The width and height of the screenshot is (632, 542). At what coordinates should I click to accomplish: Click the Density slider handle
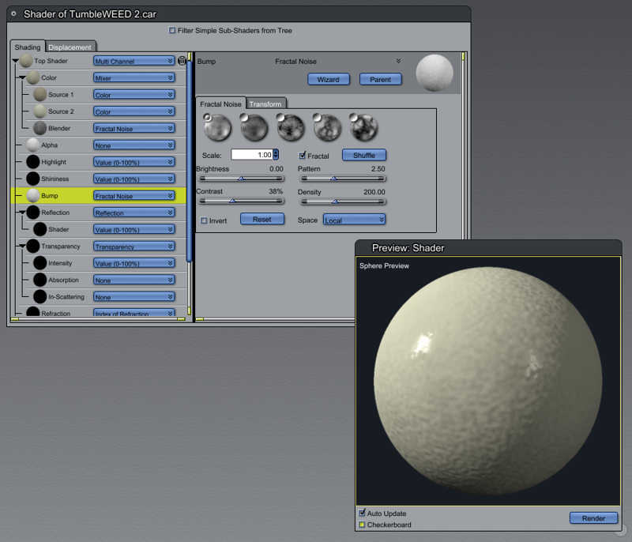tap(335, 201)
